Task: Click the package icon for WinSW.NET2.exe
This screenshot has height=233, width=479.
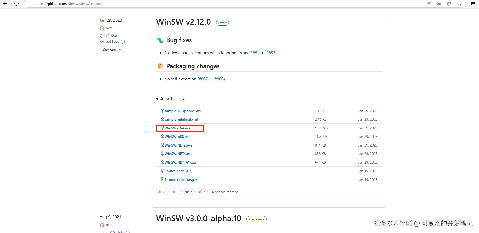Action: [163, 145]
